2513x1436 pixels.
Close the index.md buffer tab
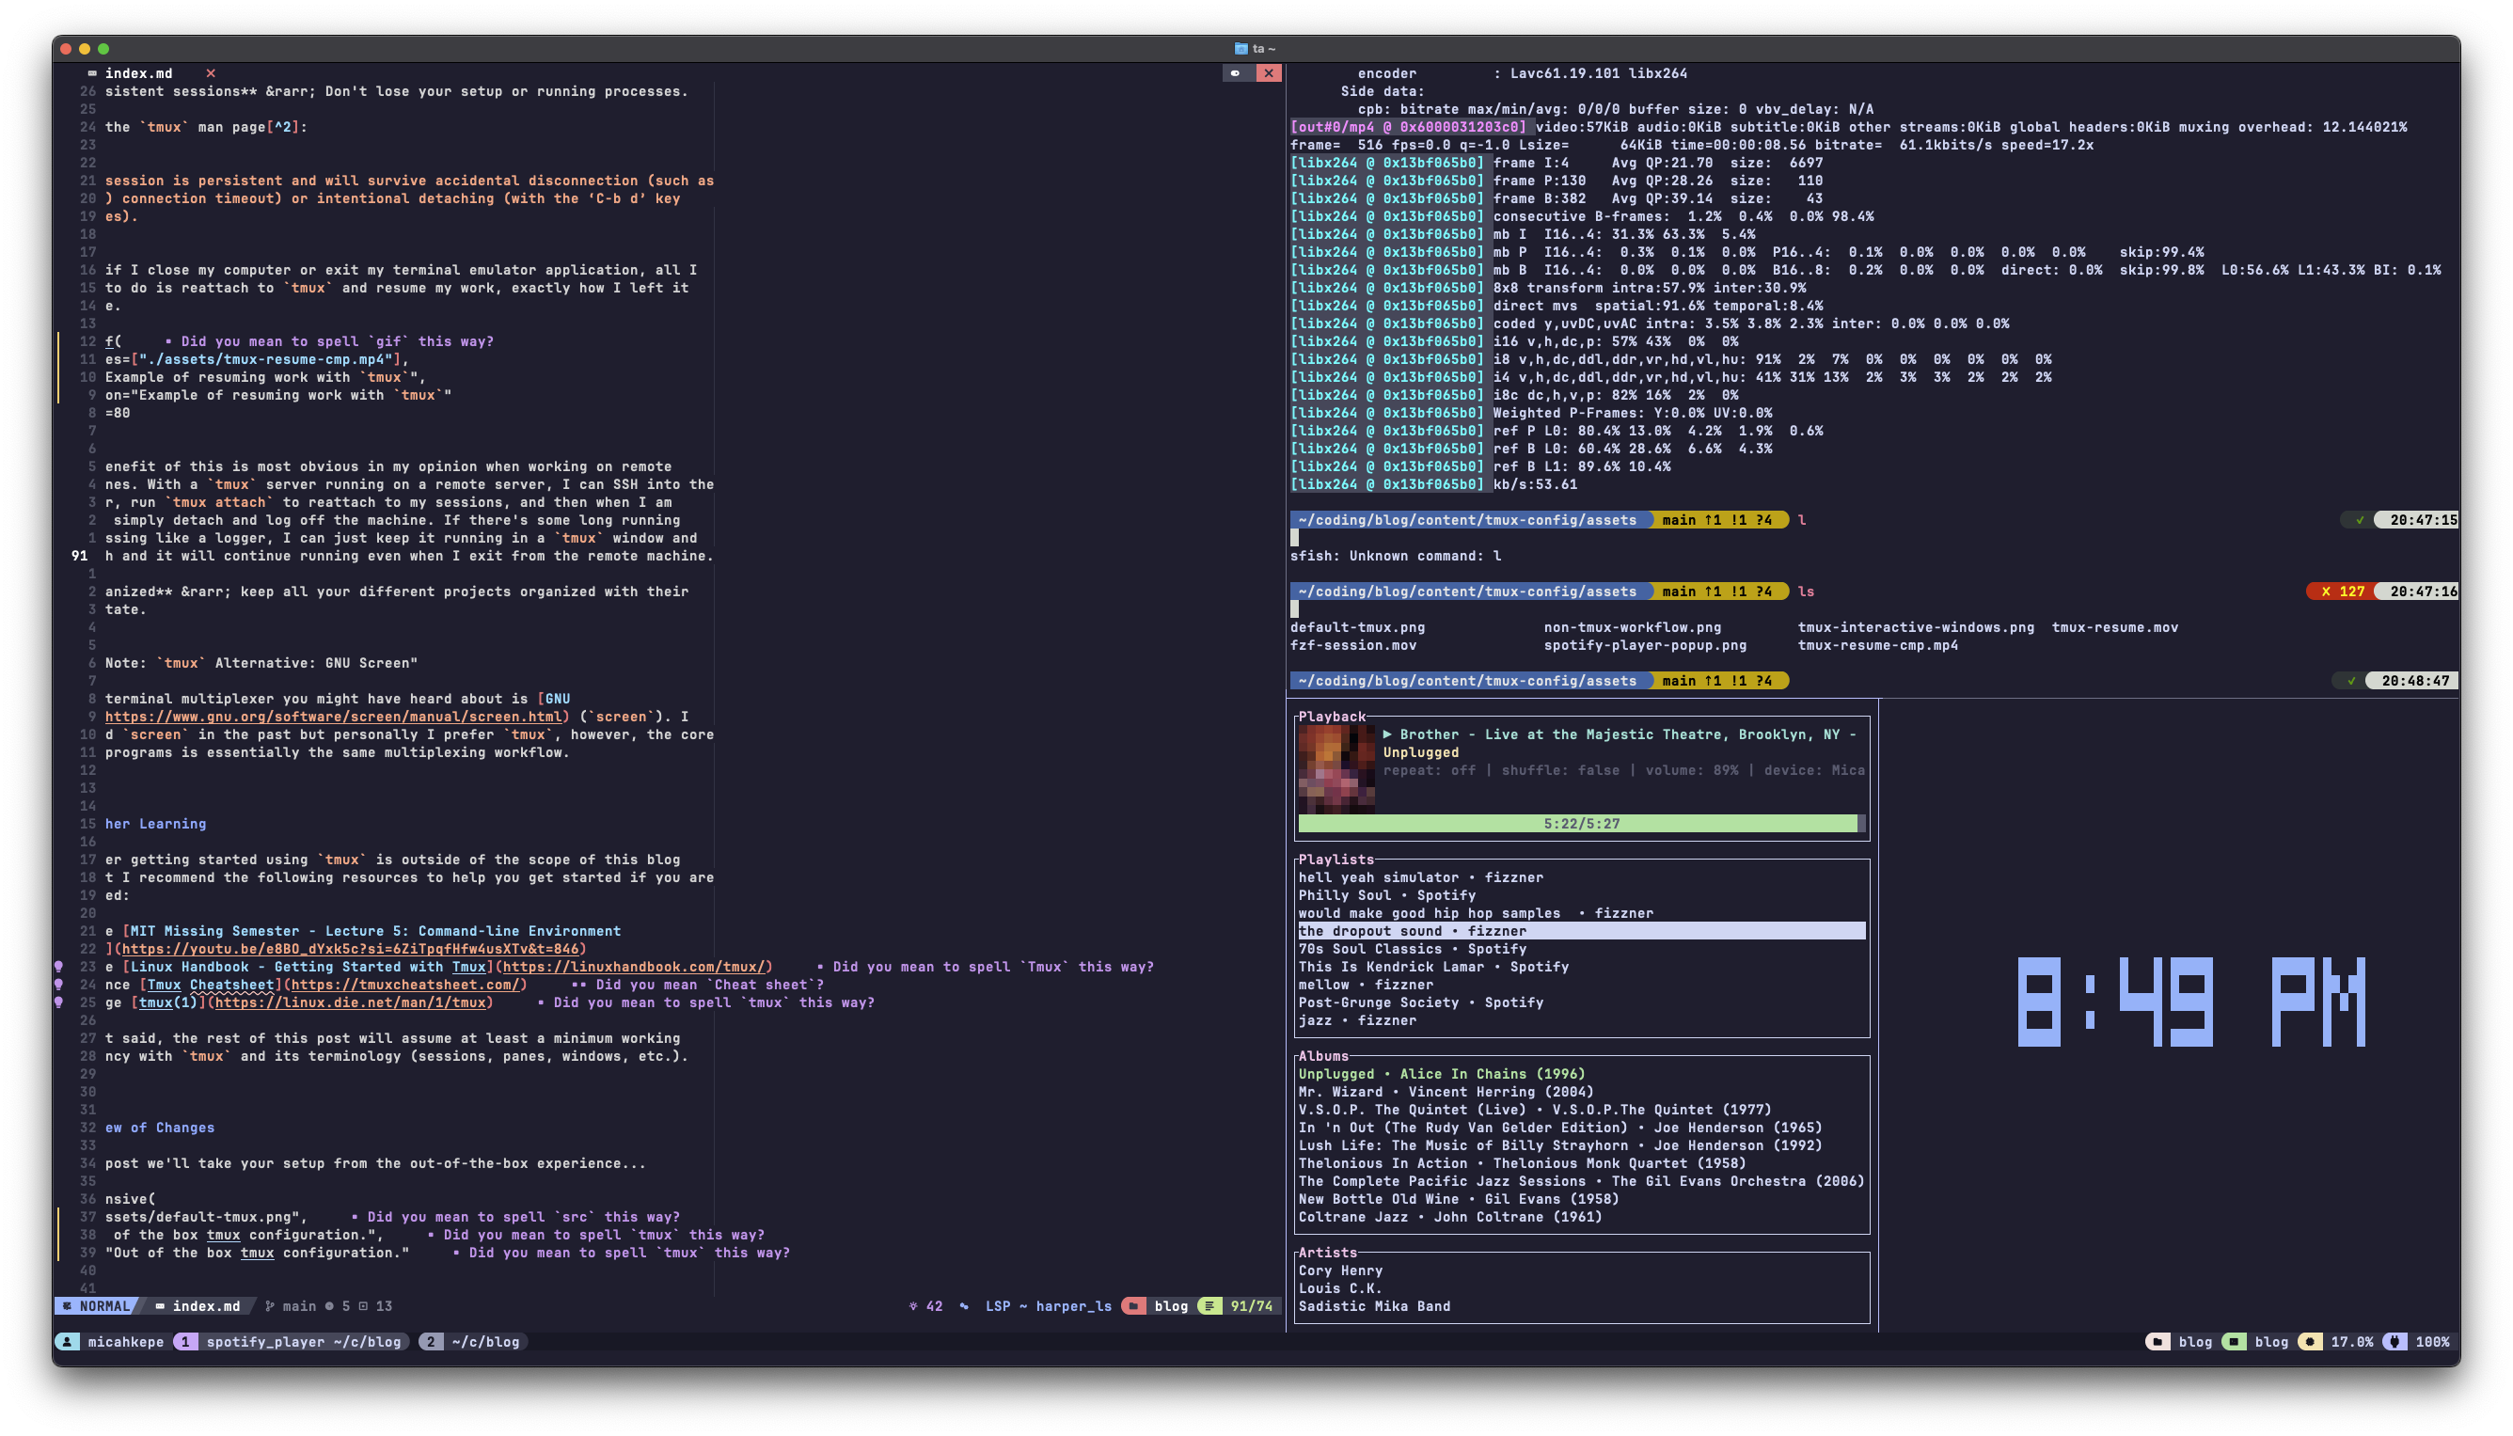click(210, 73)
